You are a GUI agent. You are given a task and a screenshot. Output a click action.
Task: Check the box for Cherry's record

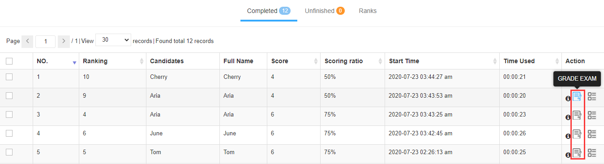click(x=9, y=77)
